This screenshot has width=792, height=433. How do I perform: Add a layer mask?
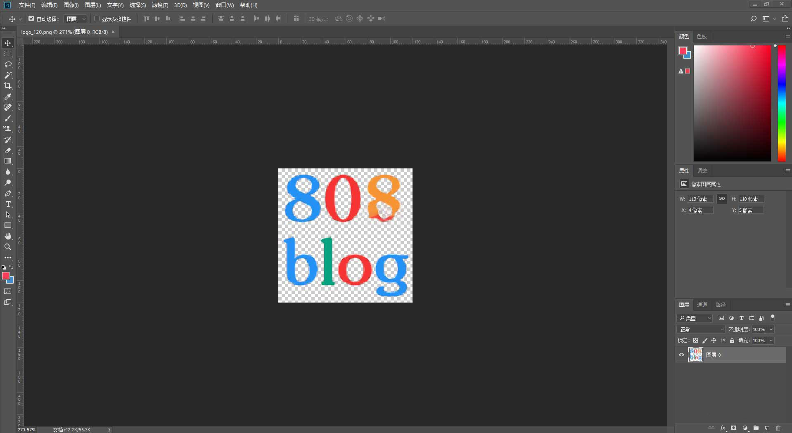tap(734, 428)
